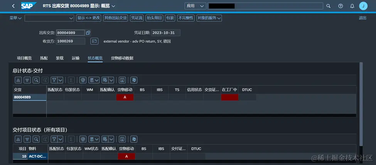This screenshot has height=165, width=376.
Task: Click find icon in 总计状态-交付 toolbar
Action: [x=36, y=80]
